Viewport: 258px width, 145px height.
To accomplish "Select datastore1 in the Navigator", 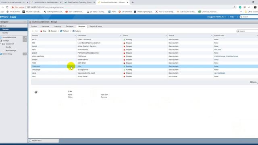I will pos(10,44).
